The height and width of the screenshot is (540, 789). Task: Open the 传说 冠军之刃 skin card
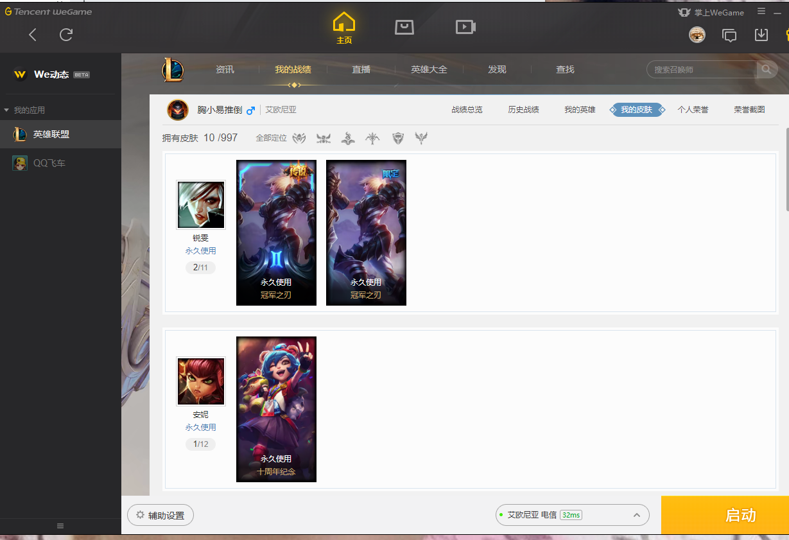276,232
